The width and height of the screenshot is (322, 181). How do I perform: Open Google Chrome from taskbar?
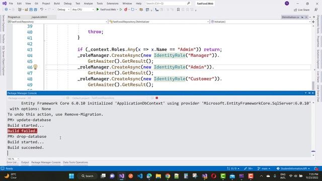pyautogui.click(x=168, y=176)
